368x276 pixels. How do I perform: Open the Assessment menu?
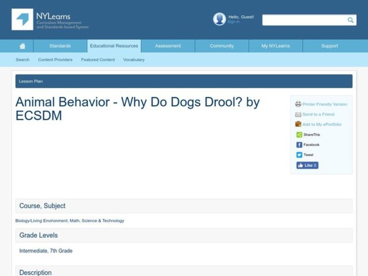click(167, 46)
